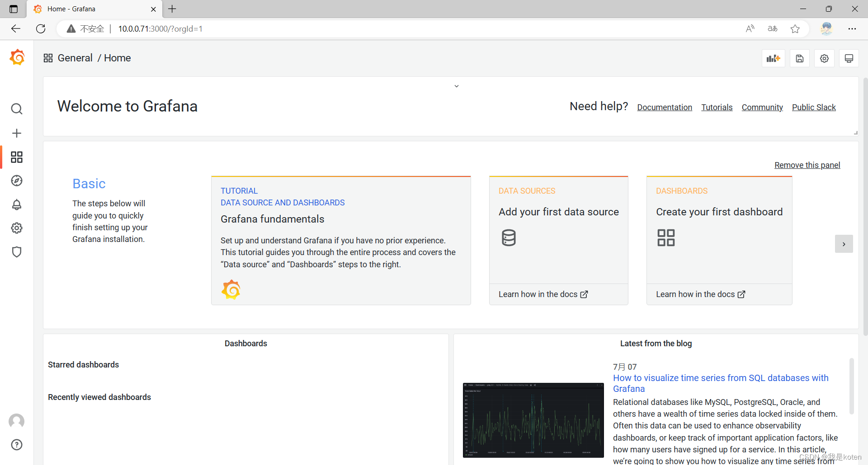This screenshot has width=868, height=465.
Task: Click the Recently viewed dashboards heading
Action: (x=99, y=397)
